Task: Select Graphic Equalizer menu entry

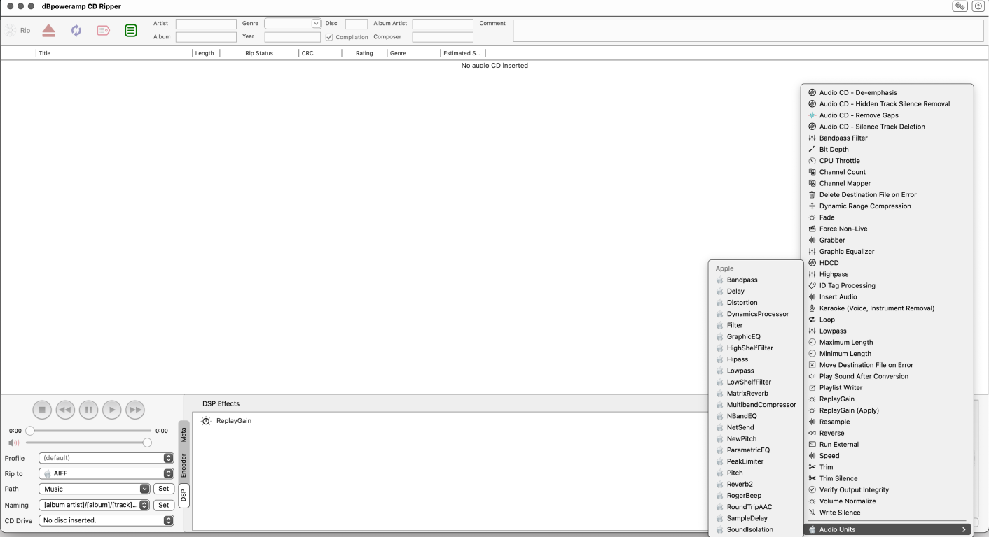Action: [887, 252]
